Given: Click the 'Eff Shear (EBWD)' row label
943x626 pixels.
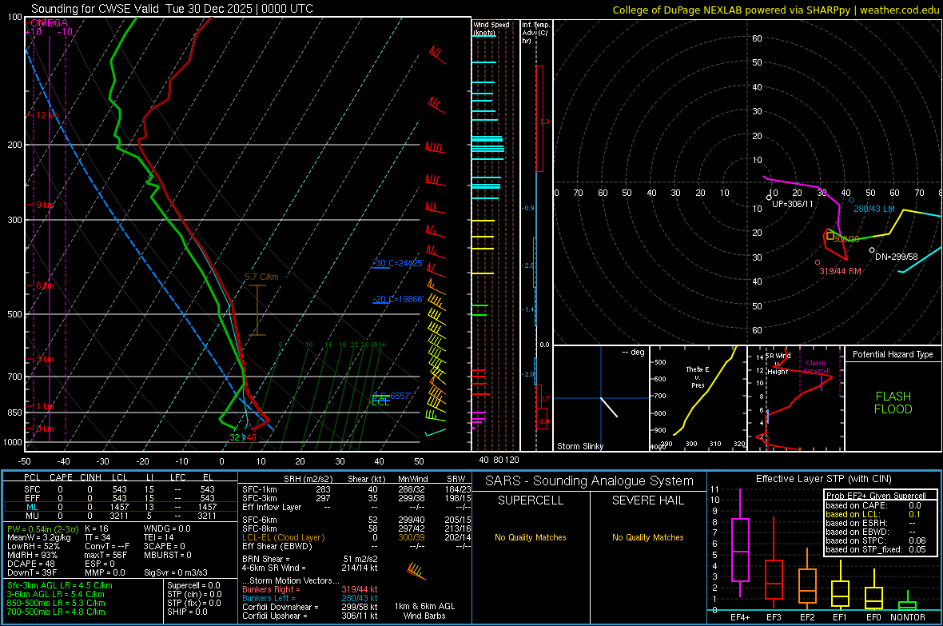Looking at the screenshot, I should point(277,546).
